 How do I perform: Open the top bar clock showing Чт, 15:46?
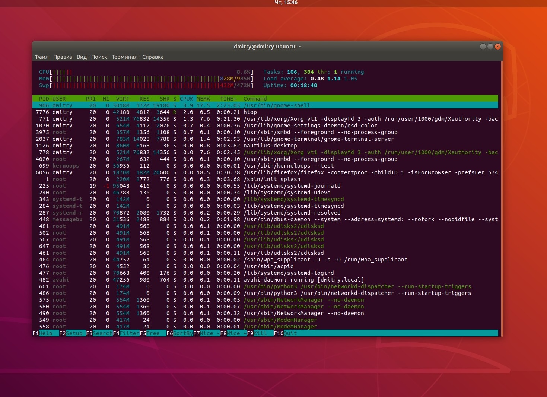point(286,3)
